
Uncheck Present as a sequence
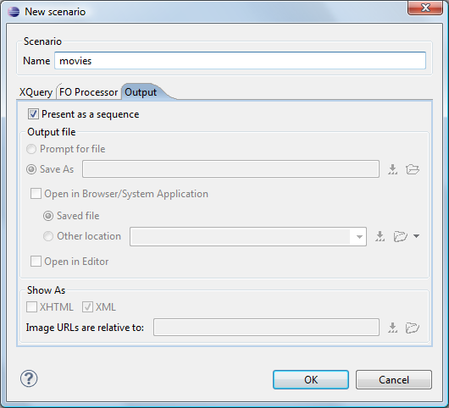pyautogui.click(x=33, y=114)
